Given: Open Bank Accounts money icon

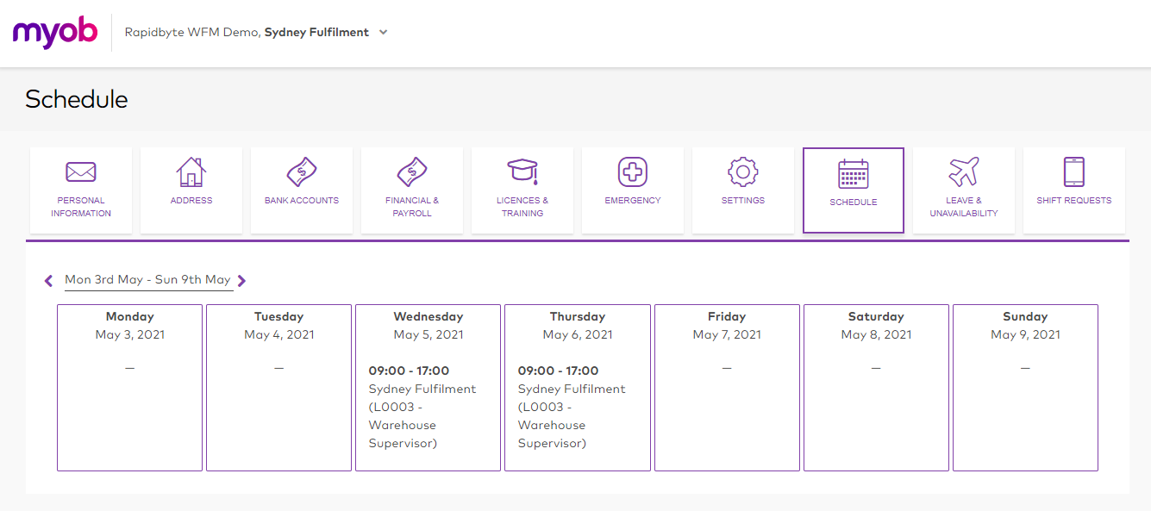Looking at the screenshot, I should point(302,172).
